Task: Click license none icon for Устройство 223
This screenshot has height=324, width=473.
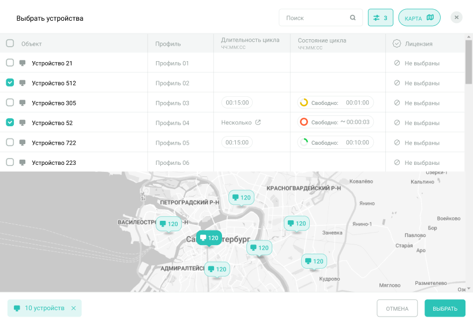Action: (397, 163)
